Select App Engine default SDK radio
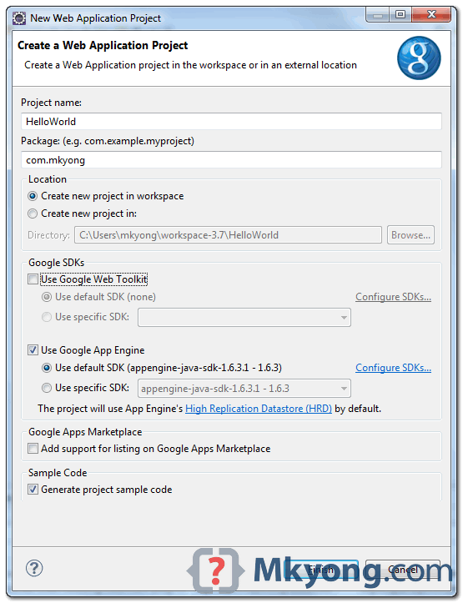The height and width of the screenshot is (603, 463). pos(47,368)
